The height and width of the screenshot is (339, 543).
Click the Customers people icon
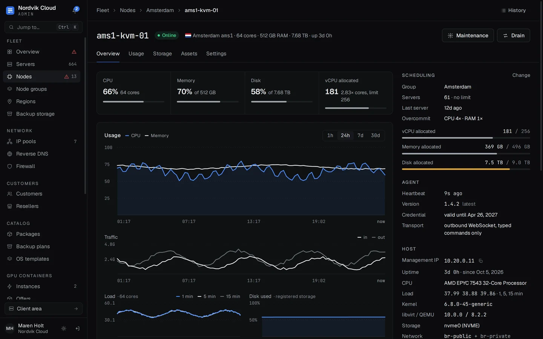click(x=10, y=194)
